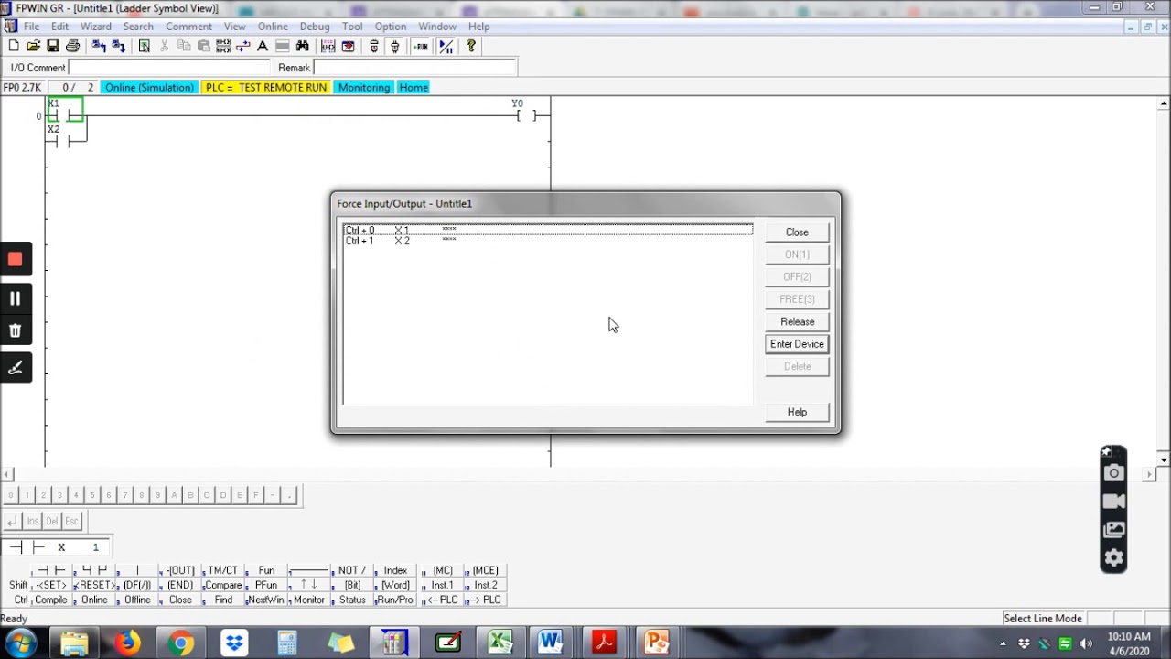Click the recorder pen annotation icon
The height and width of the screenshot is (659, 1171).
(16, 367)
